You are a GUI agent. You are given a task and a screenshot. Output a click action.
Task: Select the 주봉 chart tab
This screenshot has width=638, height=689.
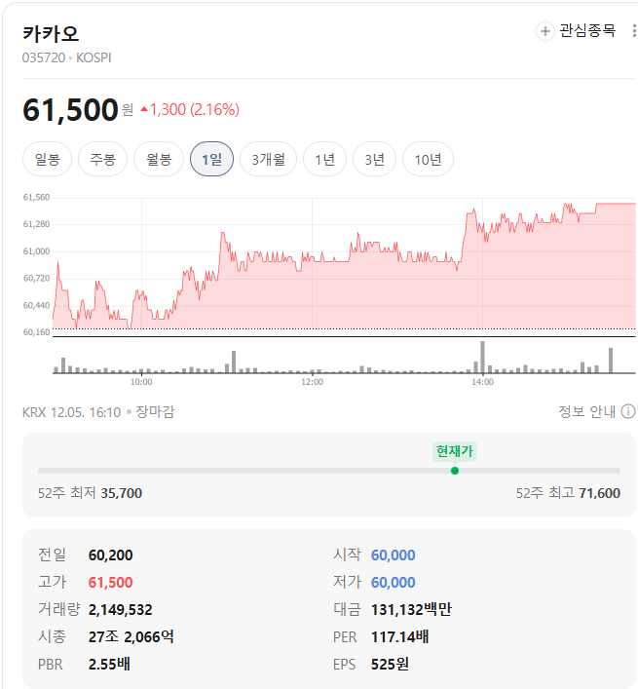(102, 159)
